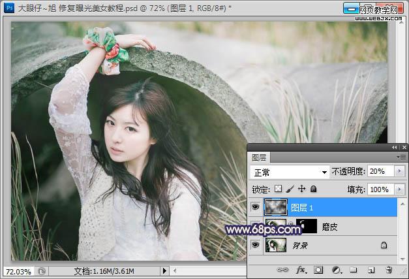Toggle visibility of 背景 layer

click(255, 245)
